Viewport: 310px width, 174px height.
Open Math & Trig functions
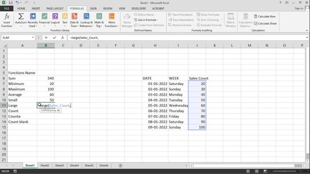tap(99, 20)
